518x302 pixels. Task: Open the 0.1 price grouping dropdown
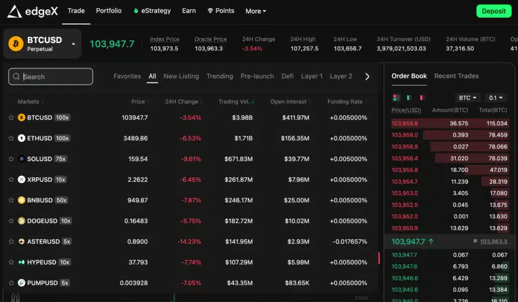point(495,98)
